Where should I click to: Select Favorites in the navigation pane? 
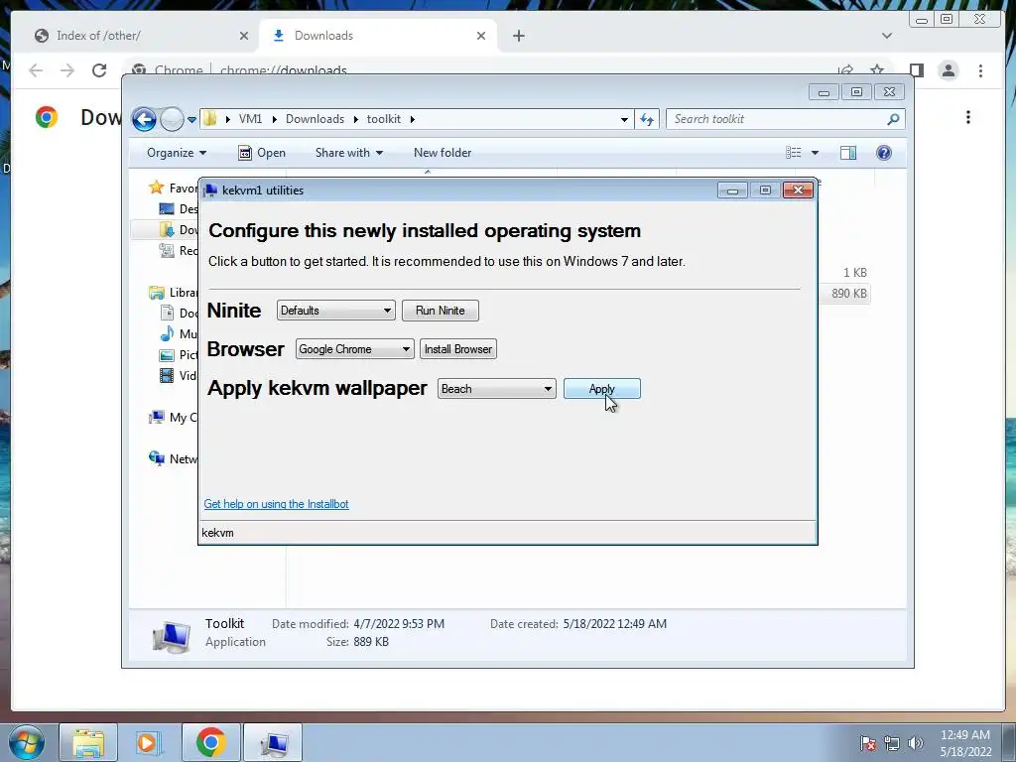173,188
